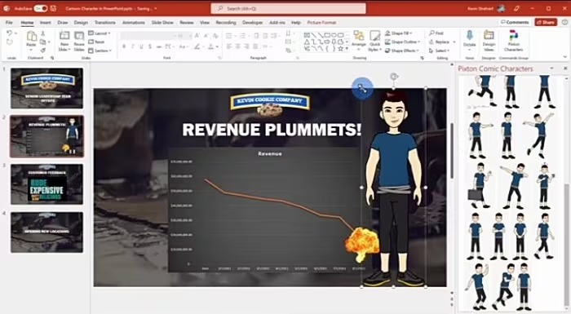The width and height of the screenshot is (571, 314).
Task: Click the Arrange icon
Action: click(x=359, y=37)
